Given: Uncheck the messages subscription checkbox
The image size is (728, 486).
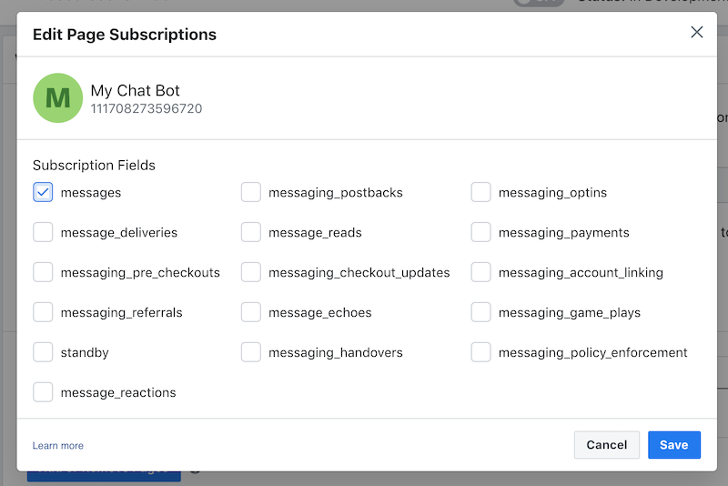Looking at the screenshot, I should click(43, 193).
